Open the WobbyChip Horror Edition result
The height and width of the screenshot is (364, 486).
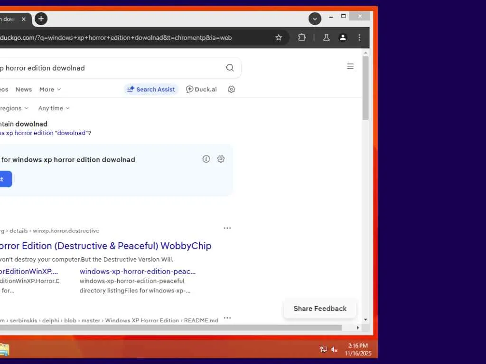pyautogui.click(x=106, y=246)
